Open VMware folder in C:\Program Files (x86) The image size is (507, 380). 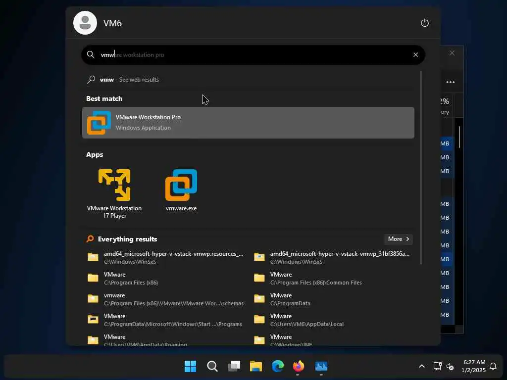point(165,278)
